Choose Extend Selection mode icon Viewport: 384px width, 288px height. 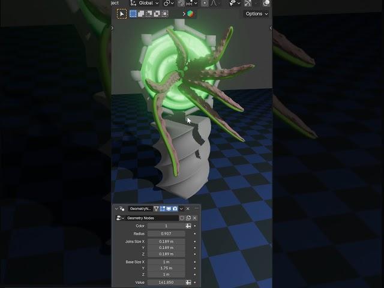click(x=141, y=14)
